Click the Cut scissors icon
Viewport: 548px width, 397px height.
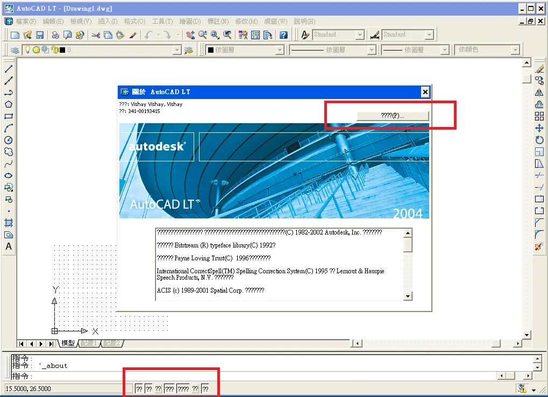[96, 35]
